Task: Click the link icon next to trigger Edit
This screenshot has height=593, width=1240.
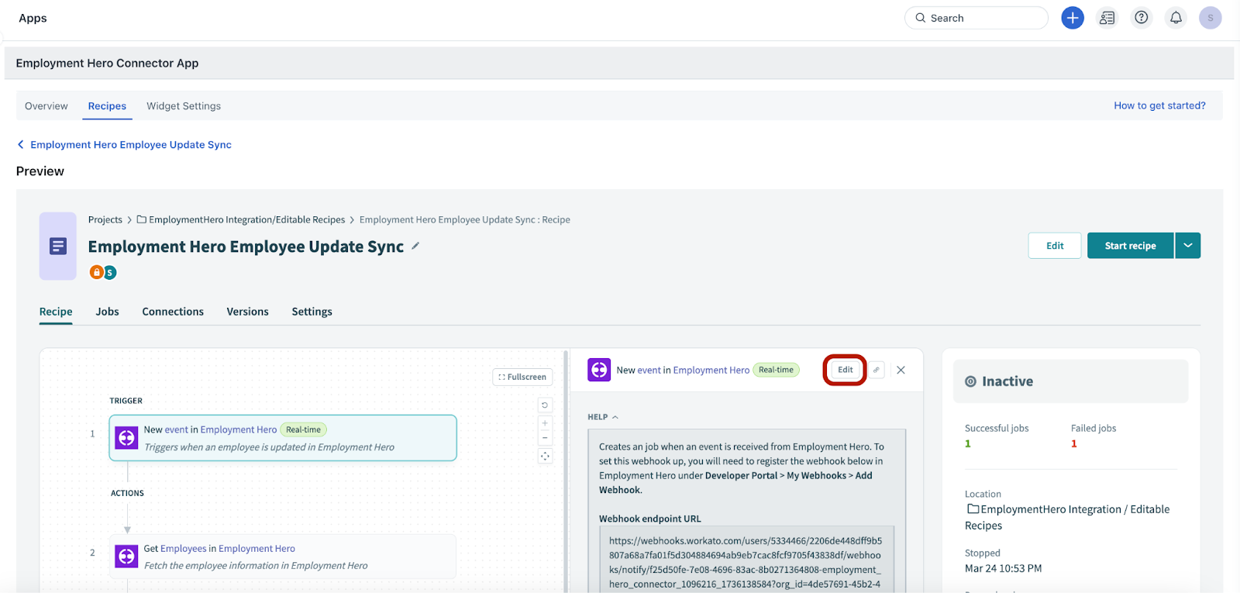Action: [x=877, y=370]
